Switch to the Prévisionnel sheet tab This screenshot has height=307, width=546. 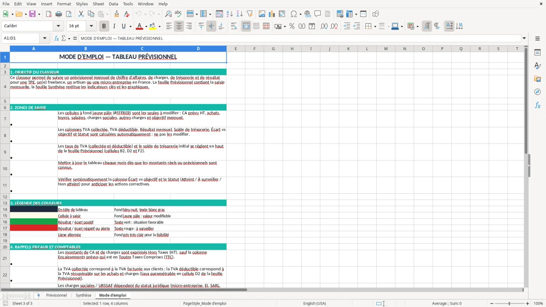point(56,296)
